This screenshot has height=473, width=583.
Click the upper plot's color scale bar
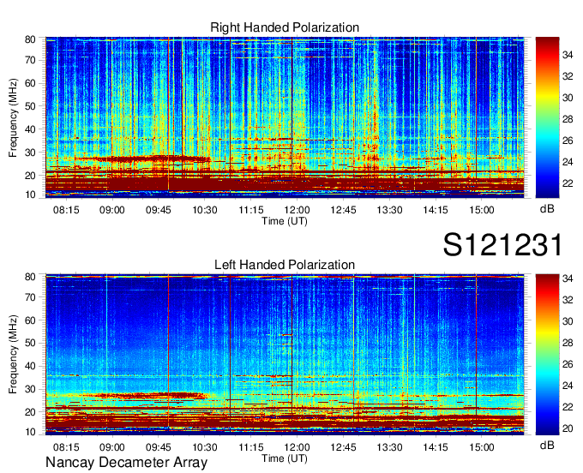[547, 117]
